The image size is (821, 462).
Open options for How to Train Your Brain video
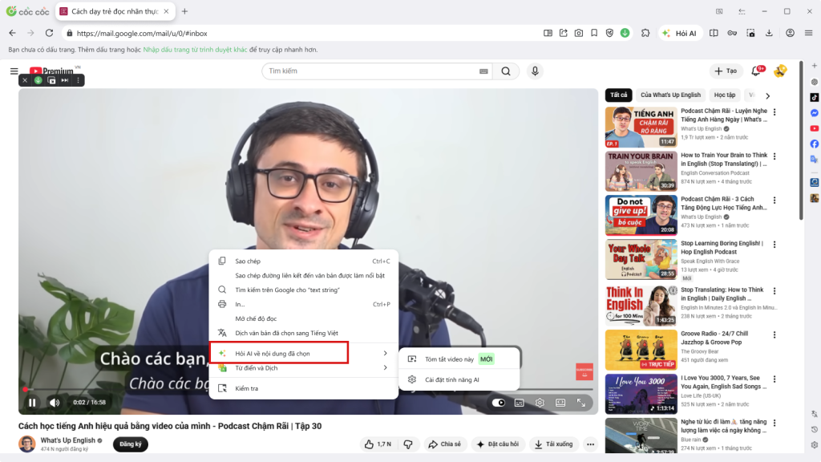click(x=774, y=156)
